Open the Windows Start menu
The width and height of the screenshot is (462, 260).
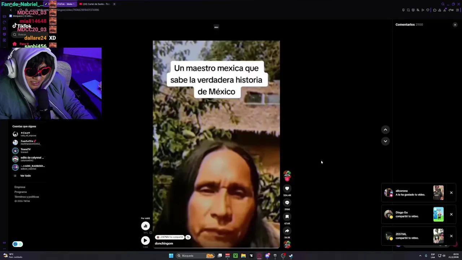171,256
